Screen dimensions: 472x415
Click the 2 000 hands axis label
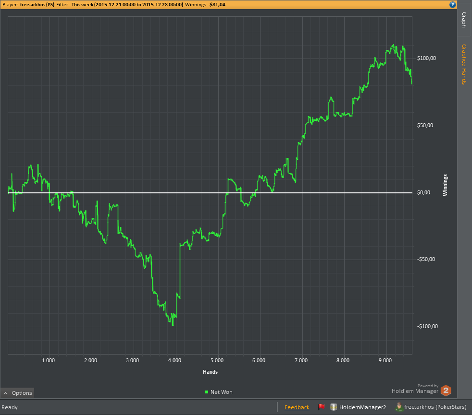click(91, 360)
